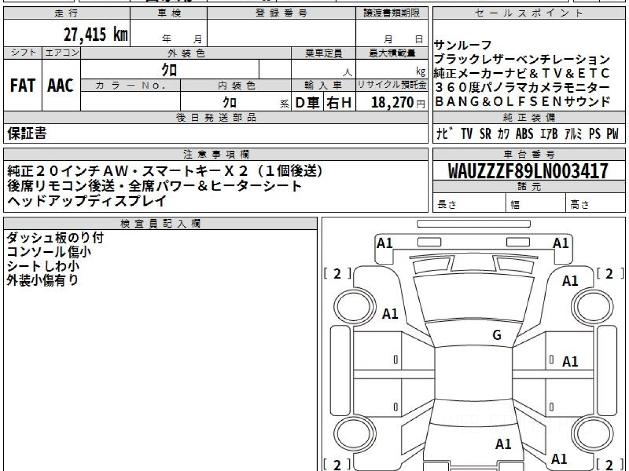
Task: Click the ABS equipment code
Action: 524,134
